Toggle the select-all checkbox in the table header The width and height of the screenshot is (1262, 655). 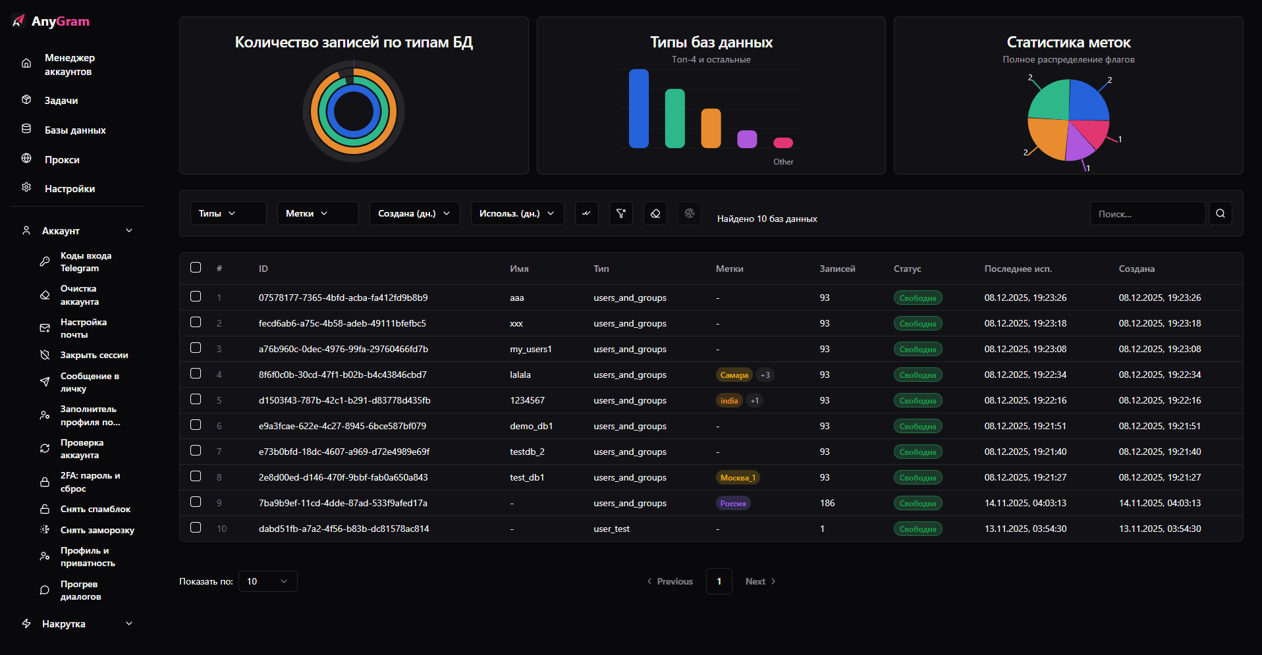(x=196, y=267)
